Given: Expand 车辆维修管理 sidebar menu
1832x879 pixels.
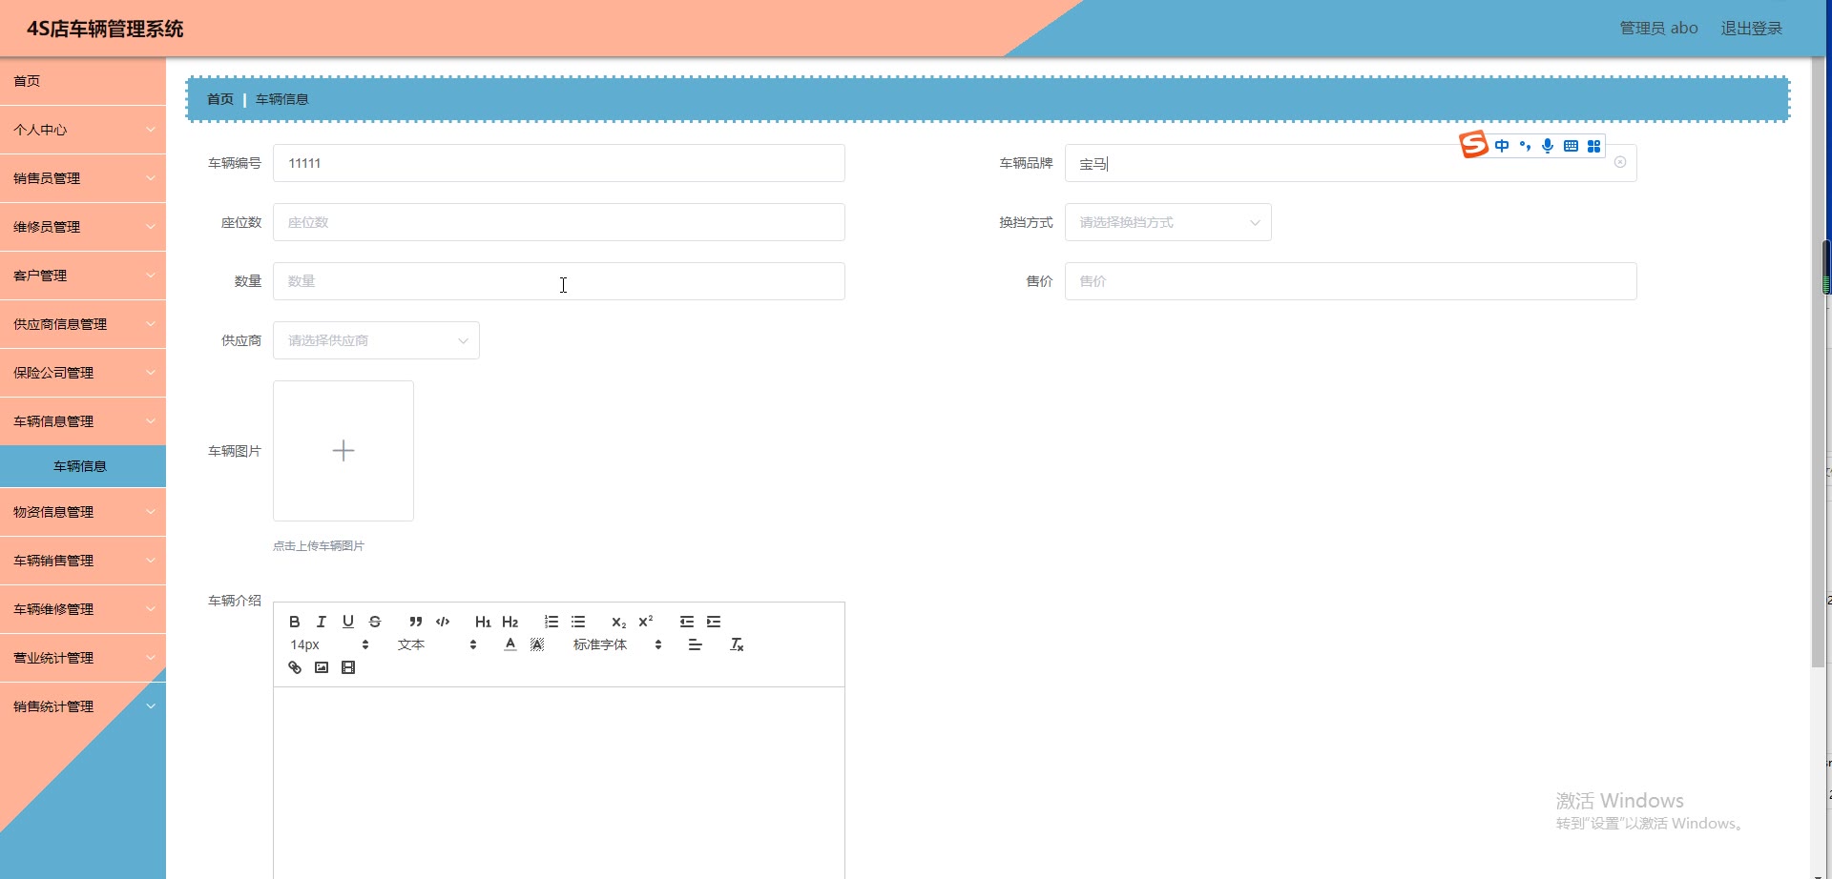Looking at the screenshot, I should pyautogui.click(x=83, y=609).
